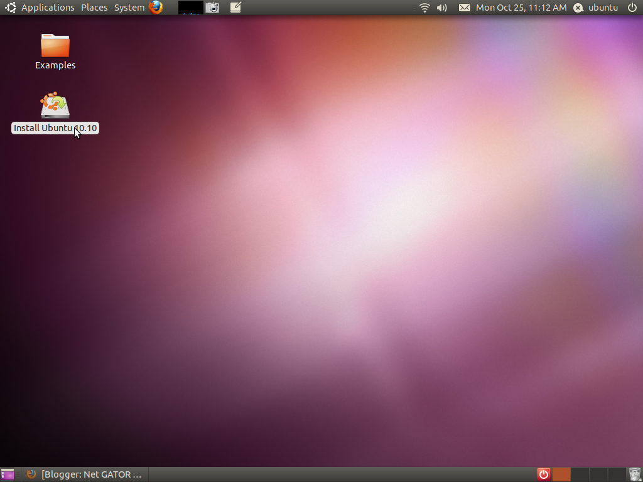Switch to the Blogger: Net GATOR window
This screenshot has width=643, height=482.
(85, 474)
